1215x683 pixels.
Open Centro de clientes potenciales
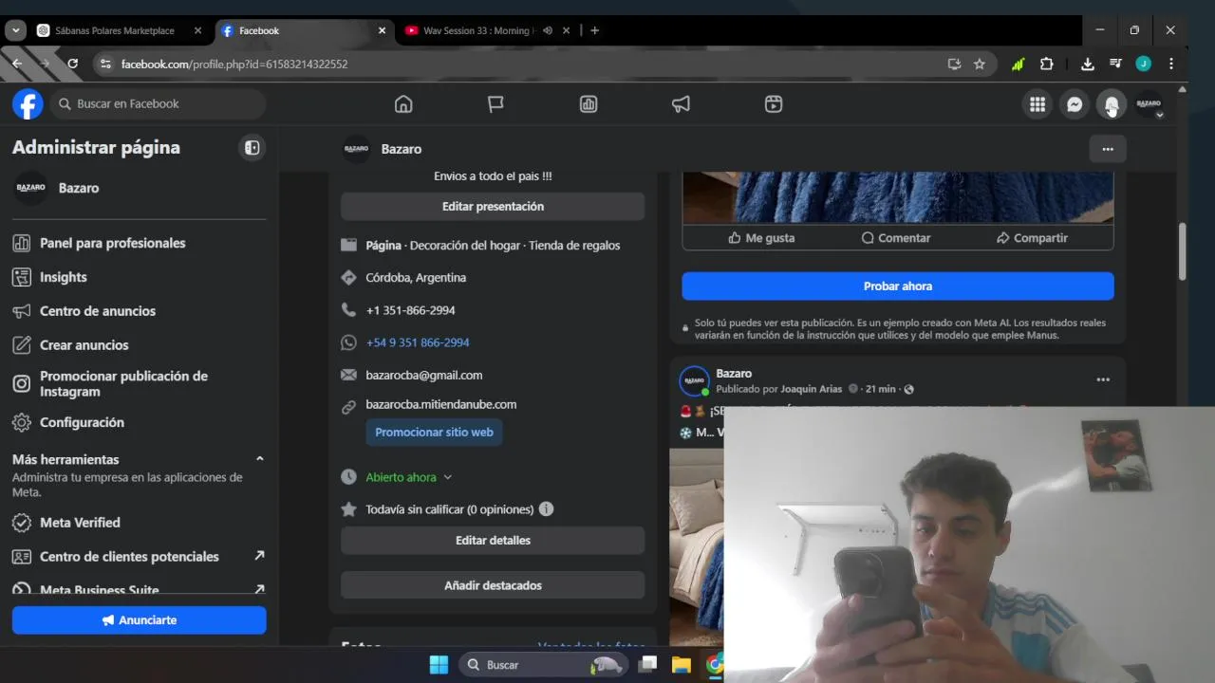coord(139,557)
